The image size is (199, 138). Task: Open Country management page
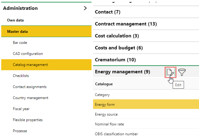pos(30,98)
